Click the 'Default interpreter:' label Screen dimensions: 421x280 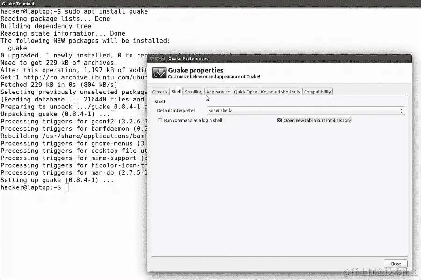(x=177, y=110)
